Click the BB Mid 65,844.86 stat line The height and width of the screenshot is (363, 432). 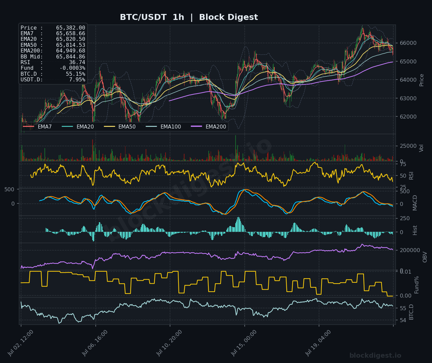coord(53,57)
